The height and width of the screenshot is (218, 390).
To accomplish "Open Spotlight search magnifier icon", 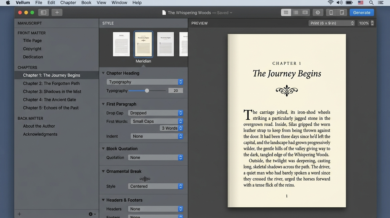I will click(371, 3).
